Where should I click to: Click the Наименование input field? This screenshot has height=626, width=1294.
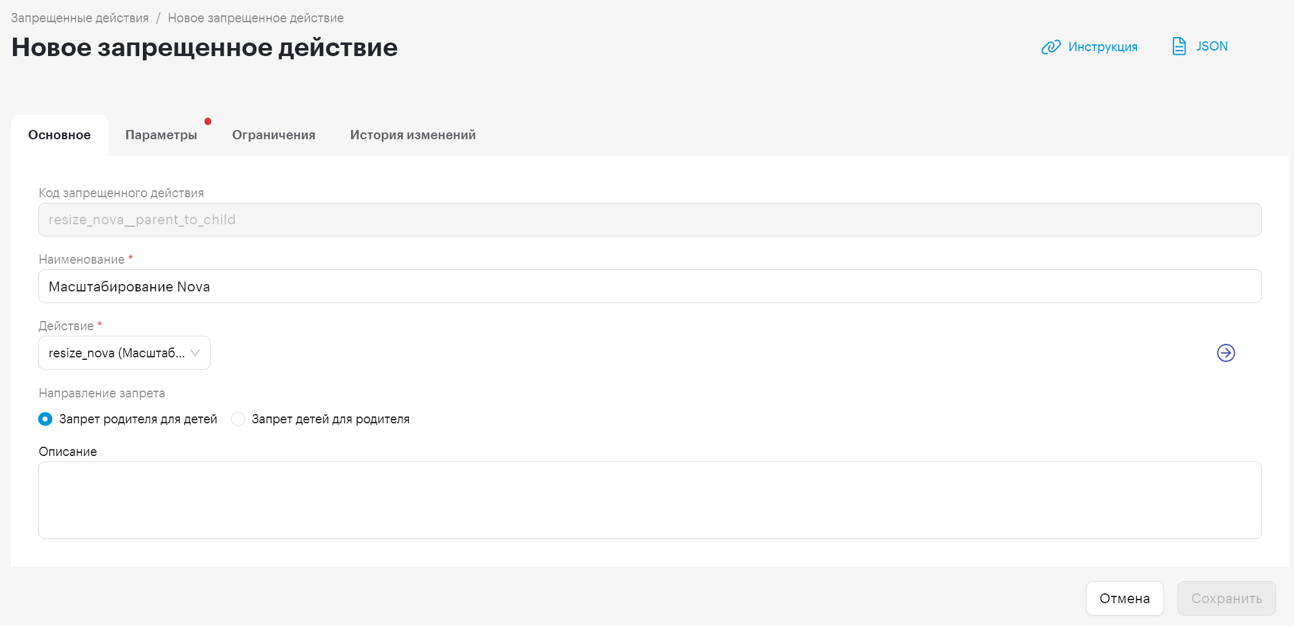pos(650,287)
